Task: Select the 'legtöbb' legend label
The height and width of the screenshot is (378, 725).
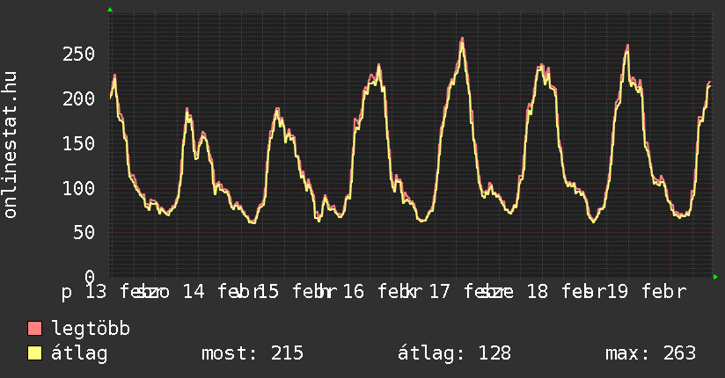Action: [92, 330]
